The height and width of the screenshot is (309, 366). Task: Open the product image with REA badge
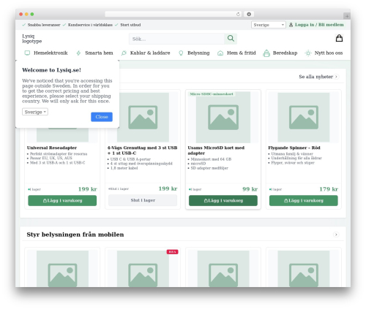tap(143, 269)
